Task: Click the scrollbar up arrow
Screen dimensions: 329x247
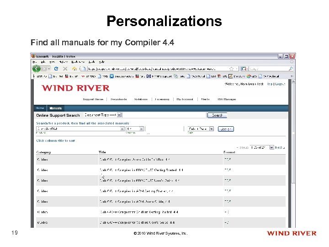Action: (x=293, y=81)
